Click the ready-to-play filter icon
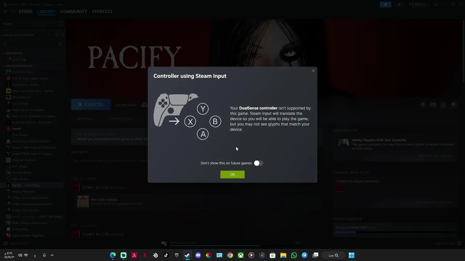The image size is (465, 261). pyautogui.click(x=62, y=35)
